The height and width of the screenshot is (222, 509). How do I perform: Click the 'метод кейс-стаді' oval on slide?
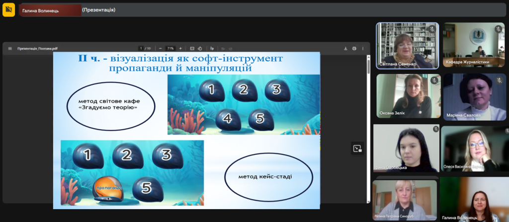[268, 176]
